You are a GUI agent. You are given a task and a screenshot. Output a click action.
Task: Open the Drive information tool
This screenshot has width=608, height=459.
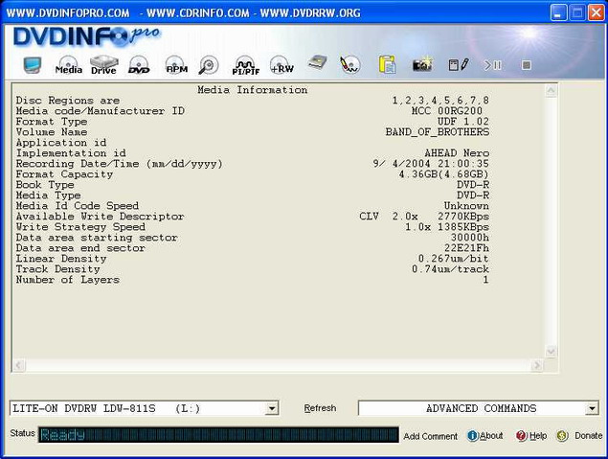104,65
